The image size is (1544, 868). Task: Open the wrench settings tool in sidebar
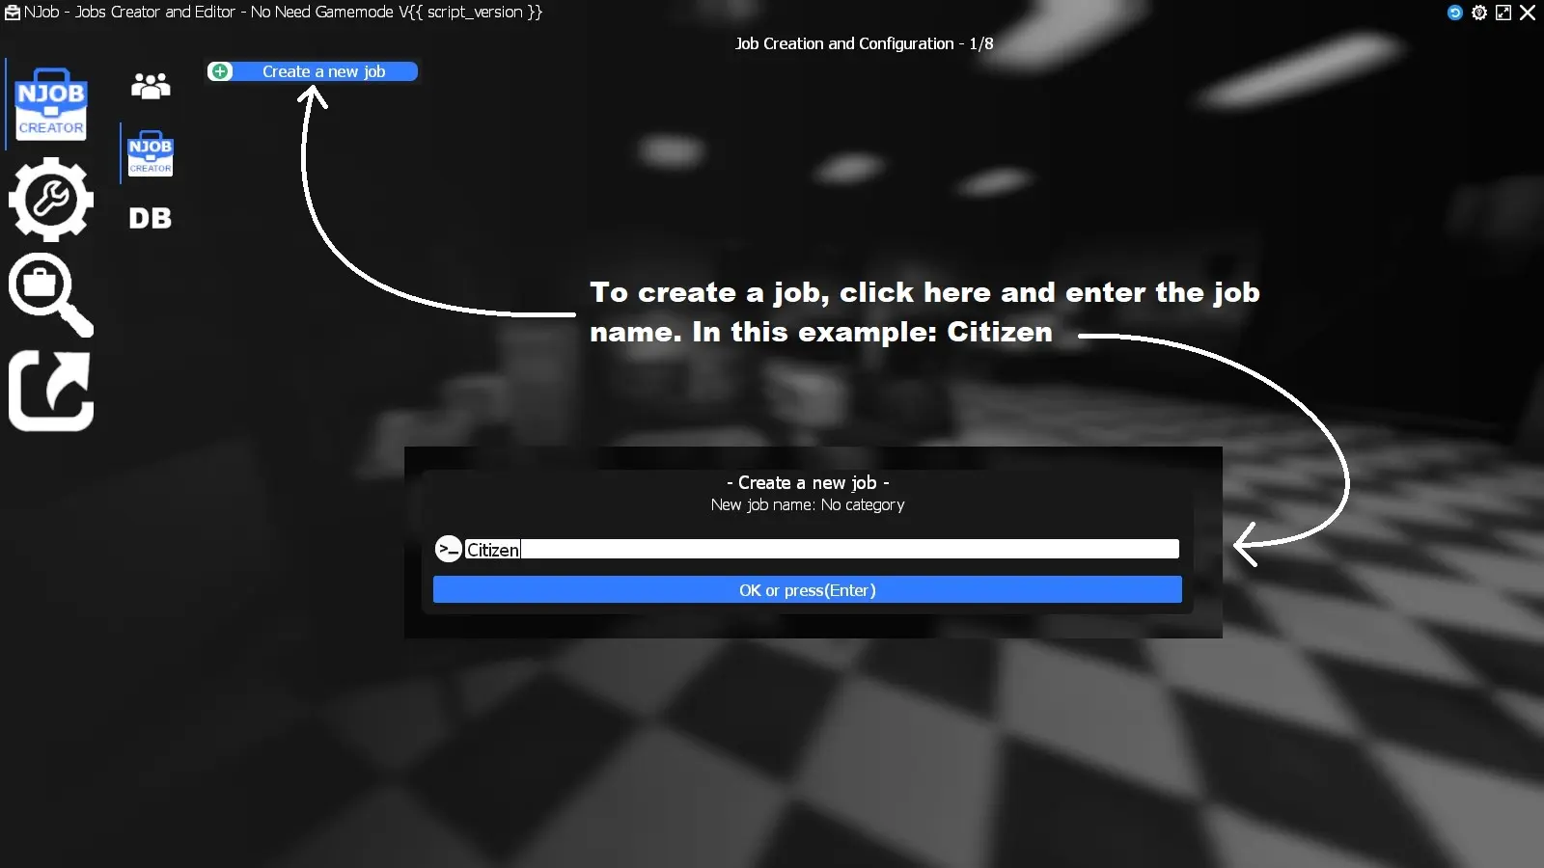(x=50, y=199)
